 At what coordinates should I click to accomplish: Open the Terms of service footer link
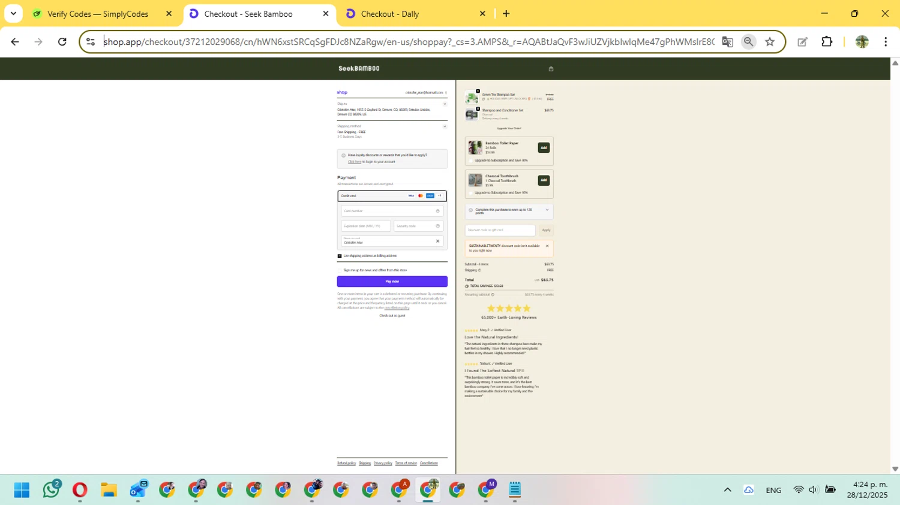pyautogui.click(x=406, y=463)
